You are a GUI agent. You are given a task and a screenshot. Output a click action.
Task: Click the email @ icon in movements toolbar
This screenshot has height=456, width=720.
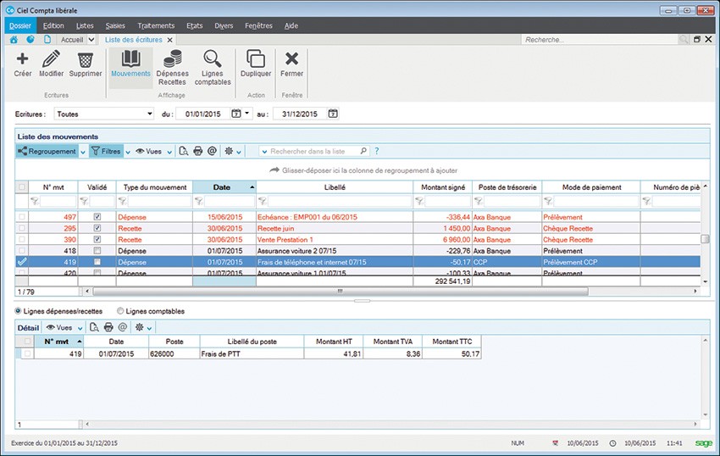click(212, 151)
